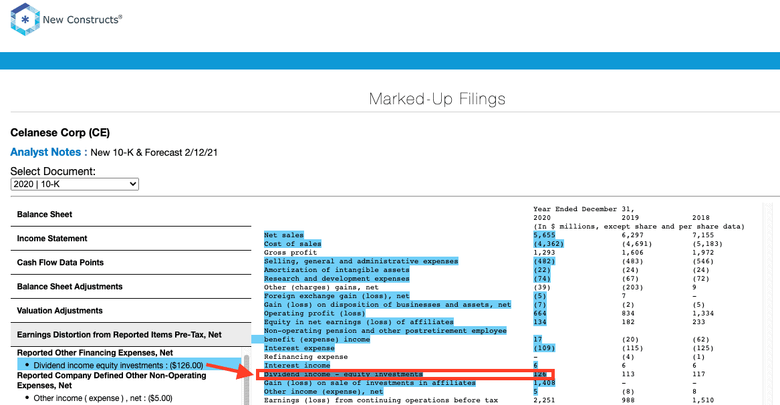Click Gain (loss) on sale of investments in affiliates
Image resolution: width=780 pixels, height=405 pixels.
[370, 383]
